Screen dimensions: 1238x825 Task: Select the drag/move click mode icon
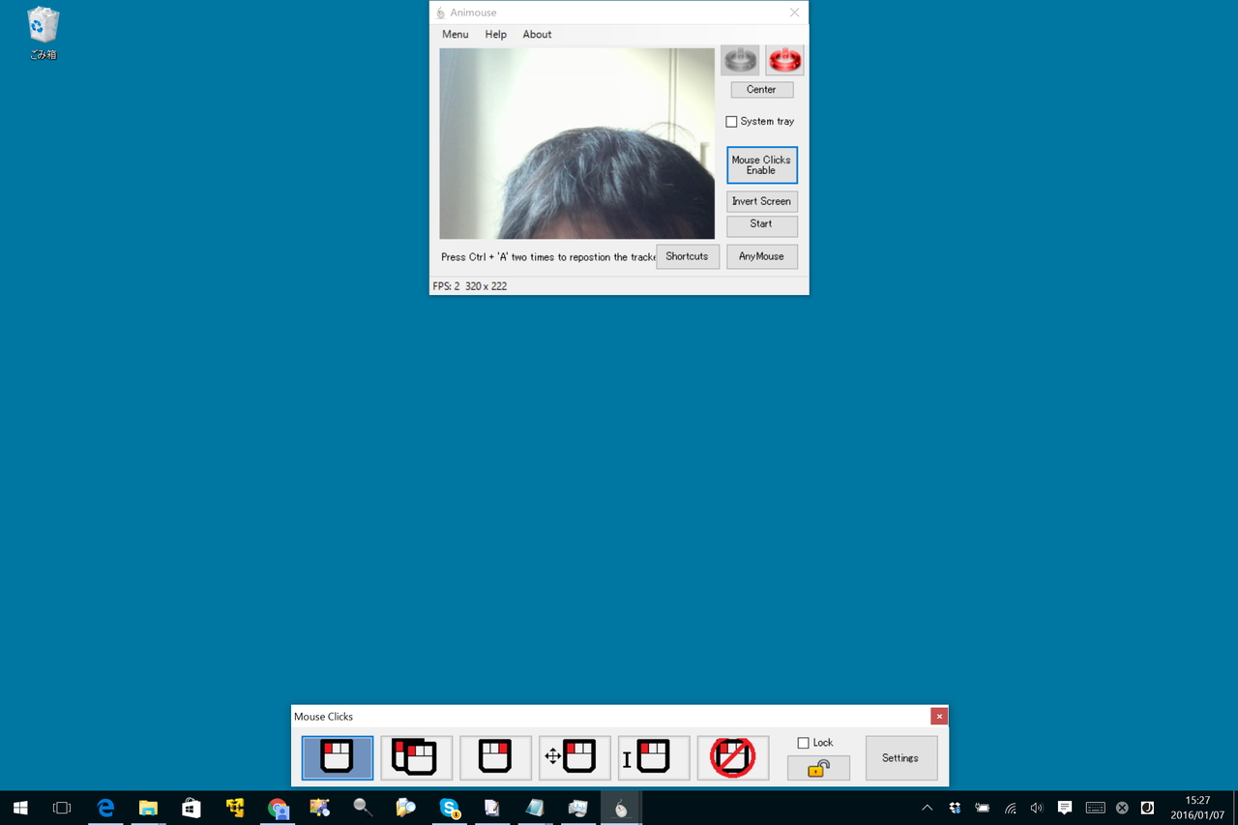[x=575, y=757]
